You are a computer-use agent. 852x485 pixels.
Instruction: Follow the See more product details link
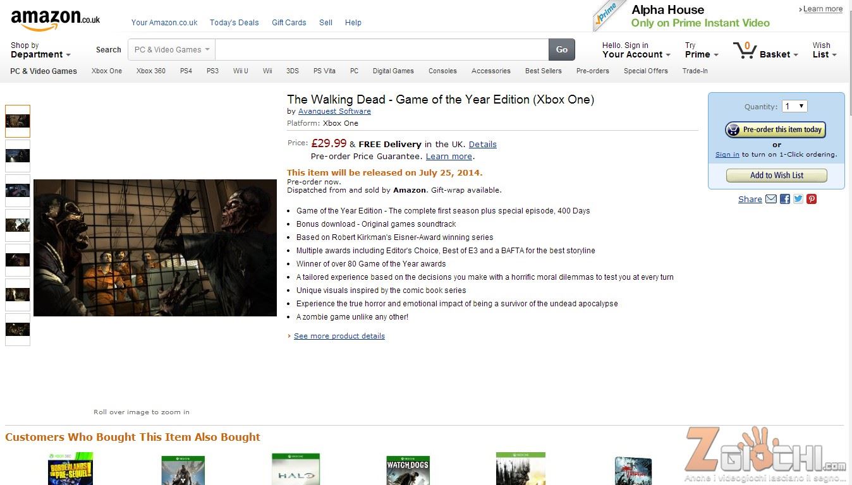[x=339, y=336]
